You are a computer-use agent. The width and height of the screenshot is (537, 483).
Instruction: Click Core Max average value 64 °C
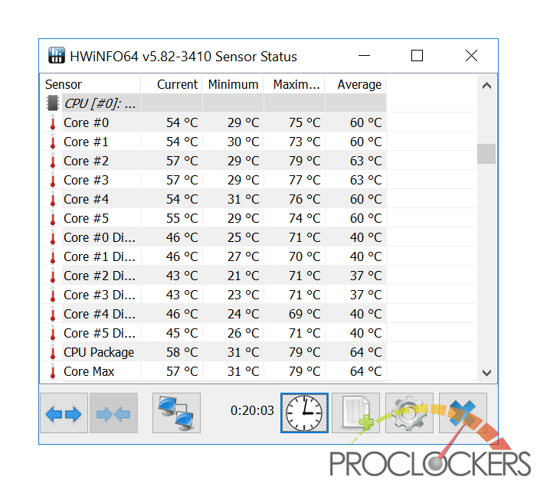click(365, 371)
